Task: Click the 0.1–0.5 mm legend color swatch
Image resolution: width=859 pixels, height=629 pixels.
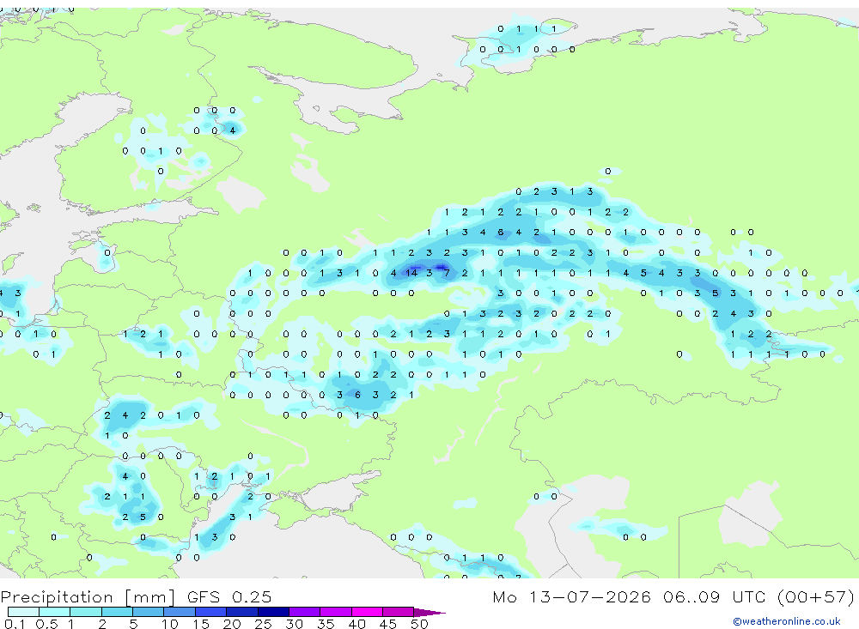Action: (23, 612)
